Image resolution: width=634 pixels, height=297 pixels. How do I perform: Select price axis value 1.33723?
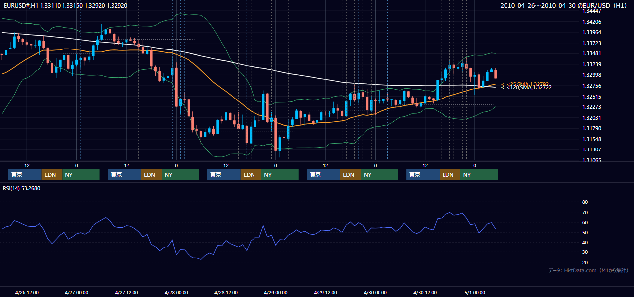[x=592, y=43]
